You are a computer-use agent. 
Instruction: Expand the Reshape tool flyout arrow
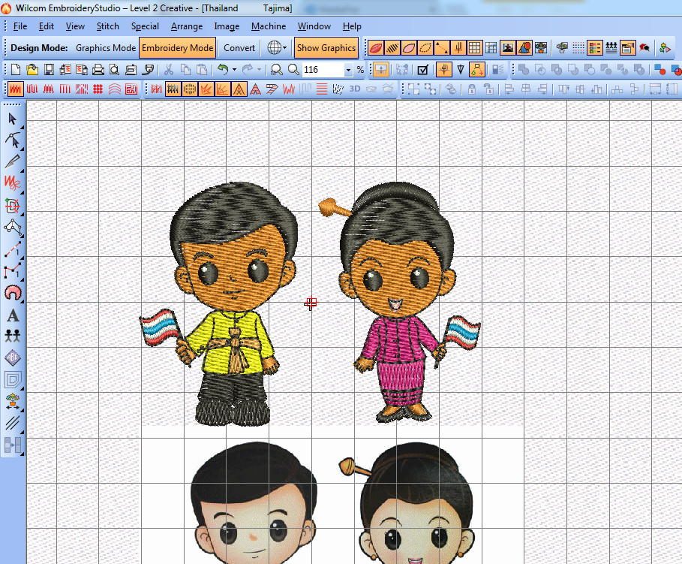22,147
